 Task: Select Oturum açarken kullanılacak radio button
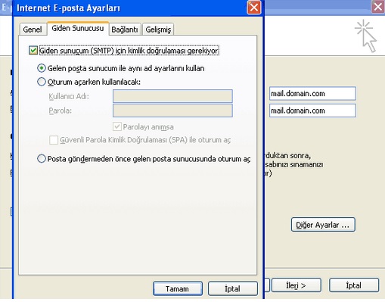(42, 82)
